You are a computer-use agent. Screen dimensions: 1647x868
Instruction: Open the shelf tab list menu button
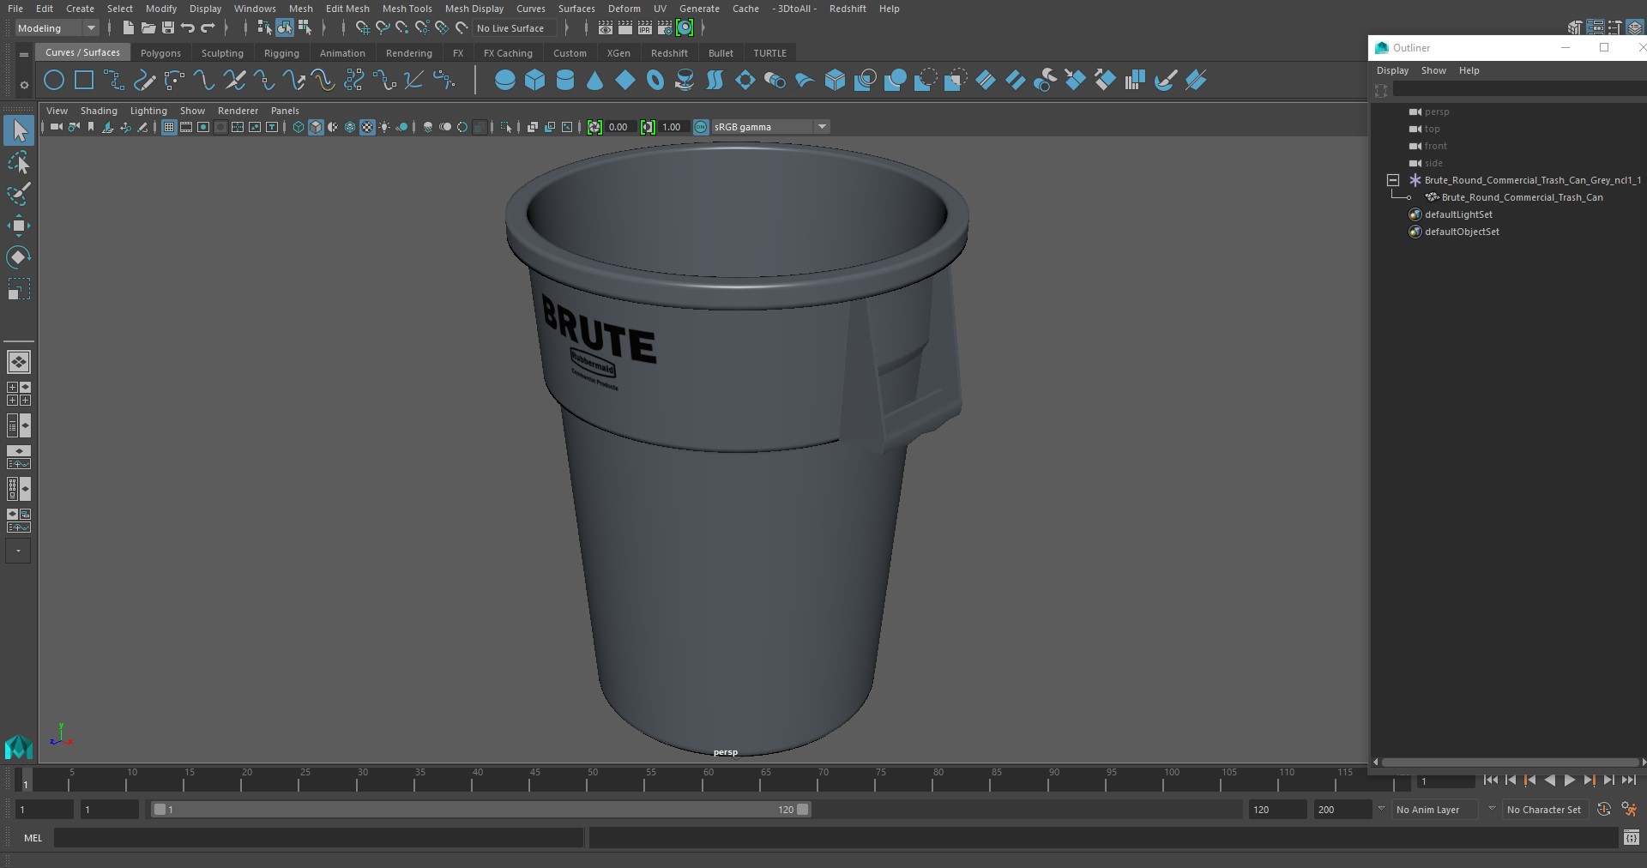[24, 53]
